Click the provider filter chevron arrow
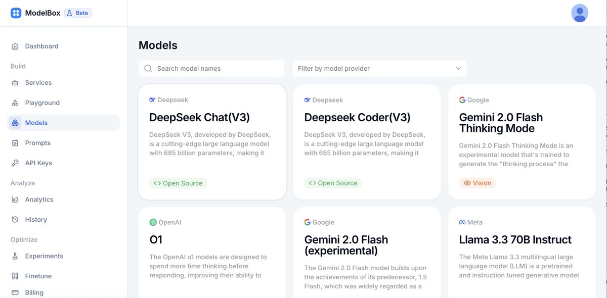 458,68
